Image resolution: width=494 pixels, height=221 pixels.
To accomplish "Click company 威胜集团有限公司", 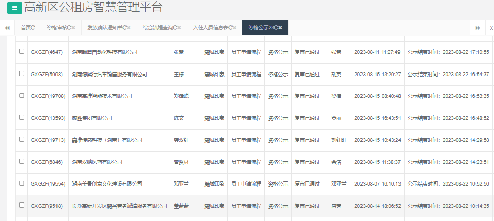I will tap(92, 118).
